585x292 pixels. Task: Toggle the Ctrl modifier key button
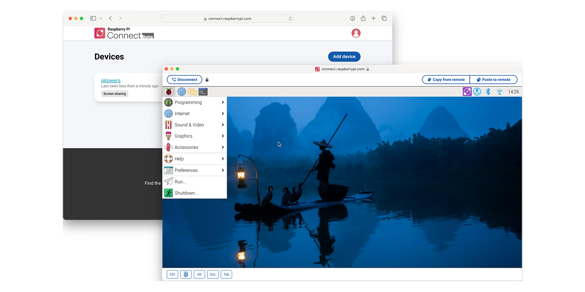point(172,274)
